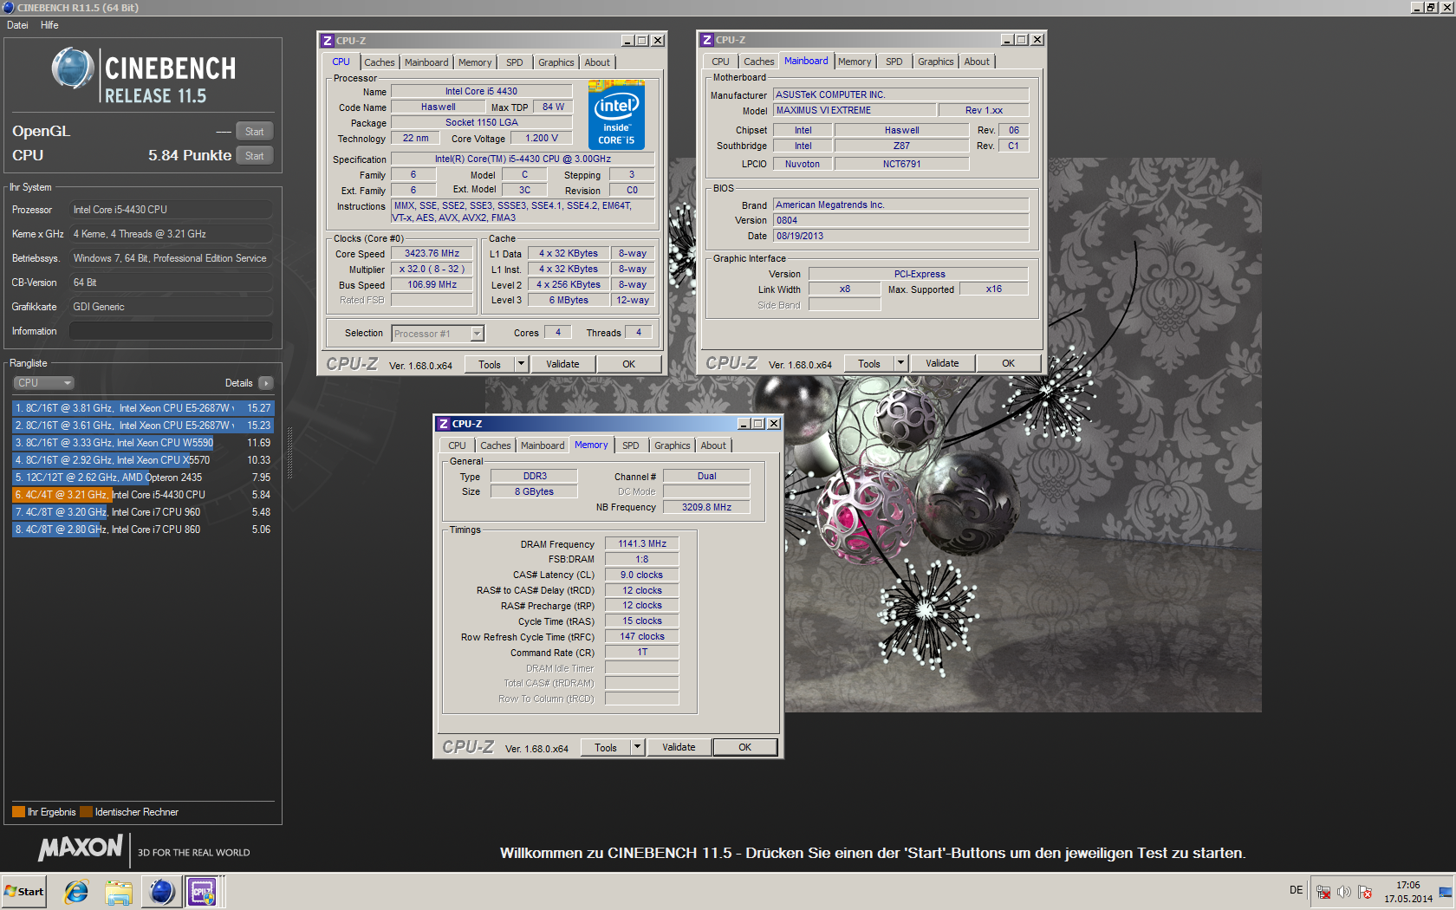This screenshot has width=1456, height=910.
Task: Click the Cinebench title bar icon
Action: (x=8, y=7)
